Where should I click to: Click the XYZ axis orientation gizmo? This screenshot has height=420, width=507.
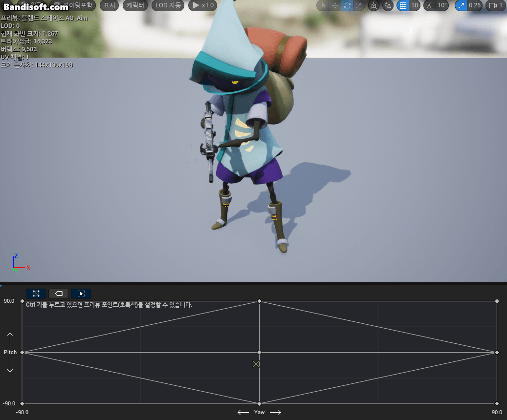pos(21,263)
